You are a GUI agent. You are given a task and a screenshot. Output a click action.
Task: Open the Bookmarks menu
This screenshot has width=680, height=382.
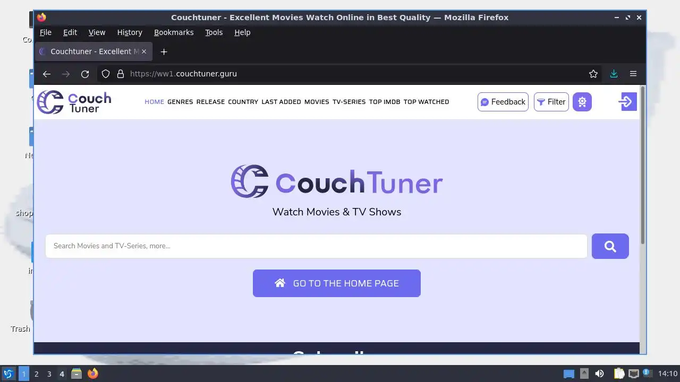[x=174, y=32]
